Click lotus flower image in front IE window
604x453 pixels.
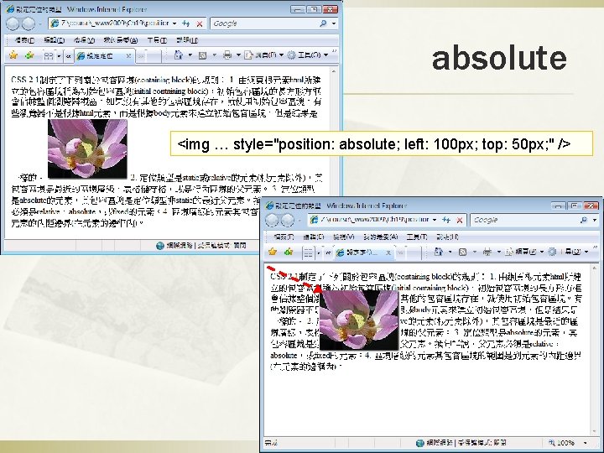pos(359,320)
